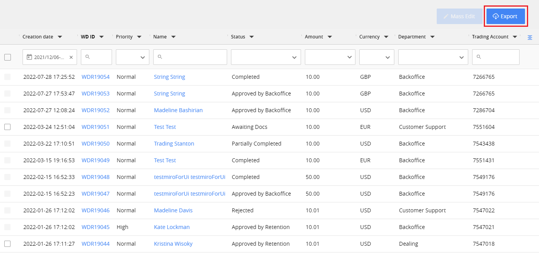Open the column configuration icon at the far right
The width and height of the screenshot is (539, 262).
tap(530, 37)
